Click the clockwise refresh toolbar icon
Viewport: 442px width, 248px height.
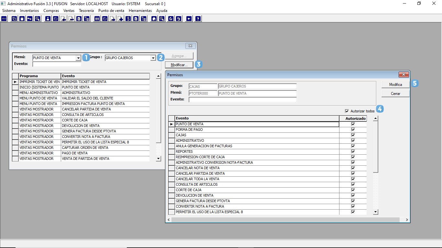(171, 18)
